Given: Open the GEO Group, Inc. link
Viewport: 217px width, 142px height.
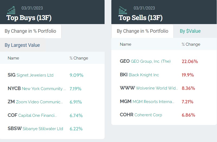Looking at the screenshot, I should [x=145, y=61].
